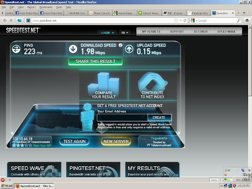Image resolution: width=252 pixels, height=189 pixels.
Task: Click the network connection tray icon
Action: pyautogui.click(x=226, y=186)
